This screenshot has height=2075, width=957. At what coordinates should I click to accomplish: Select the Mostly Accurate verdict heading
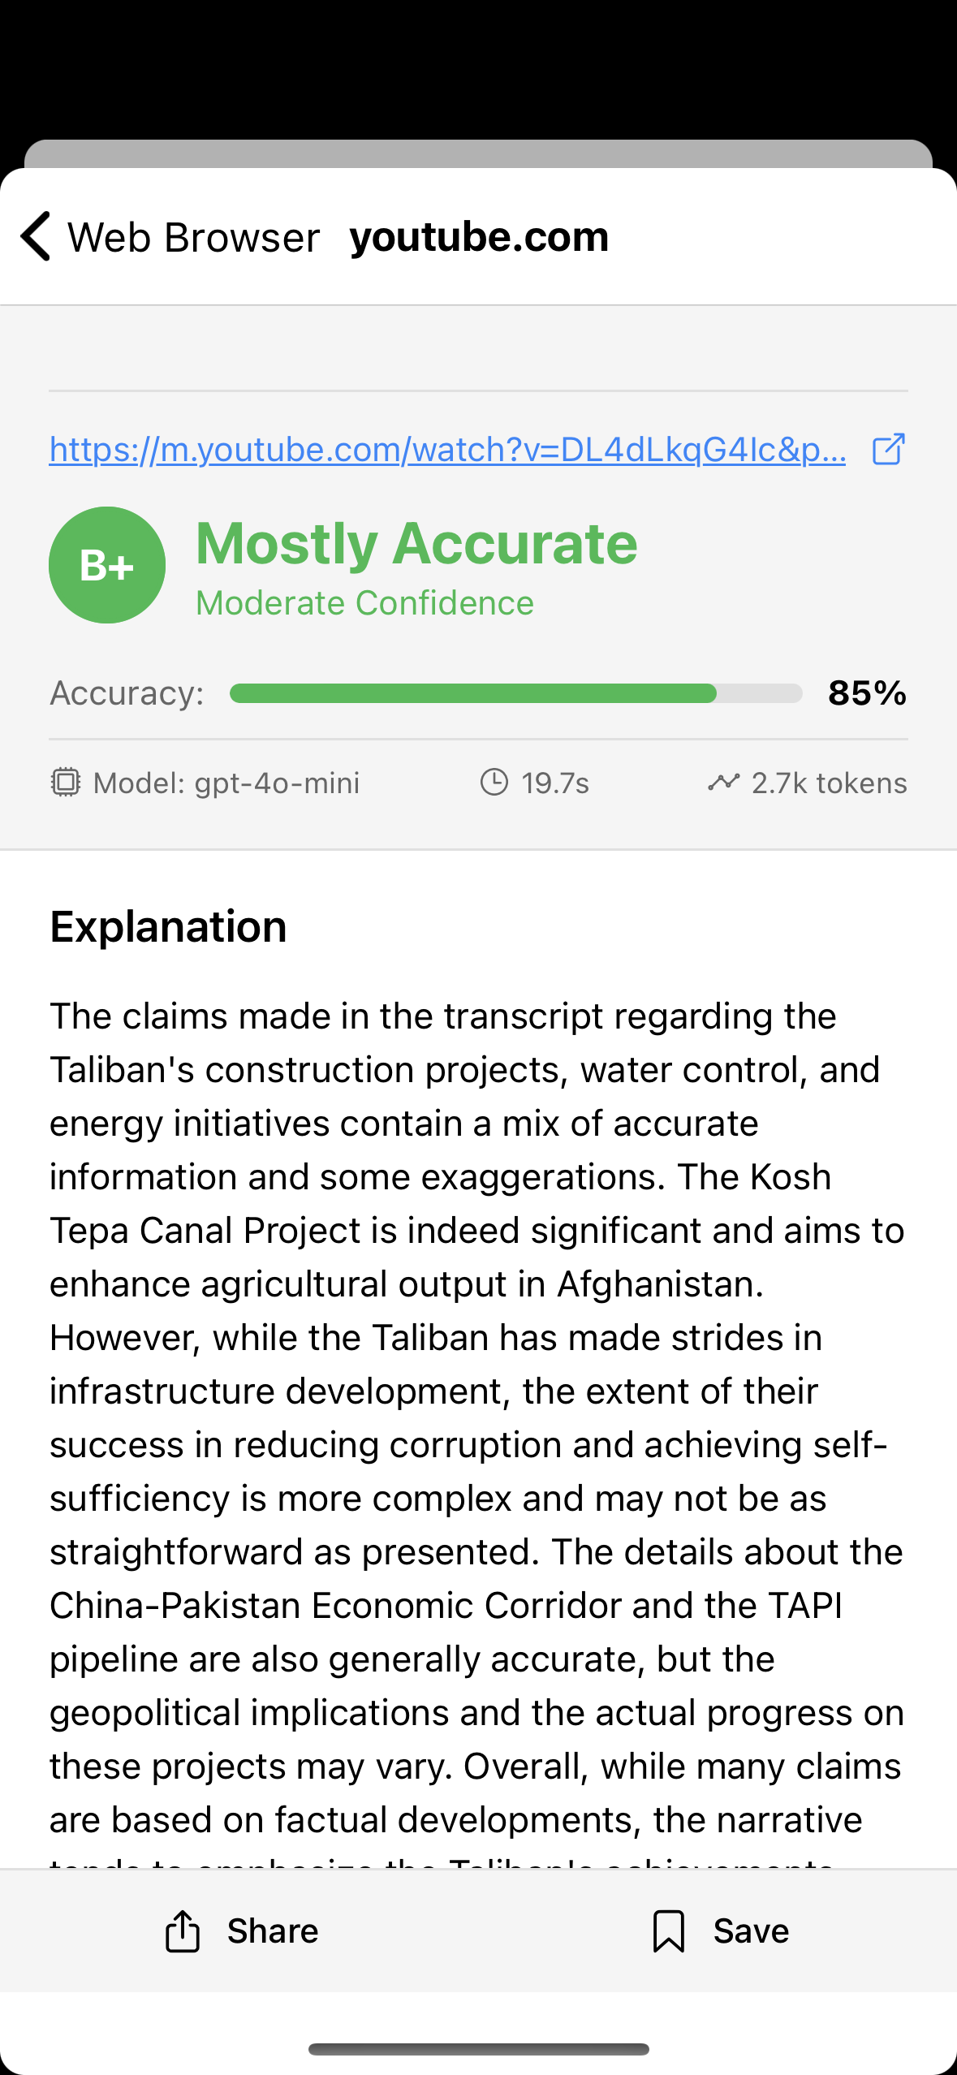click(416, 543)
